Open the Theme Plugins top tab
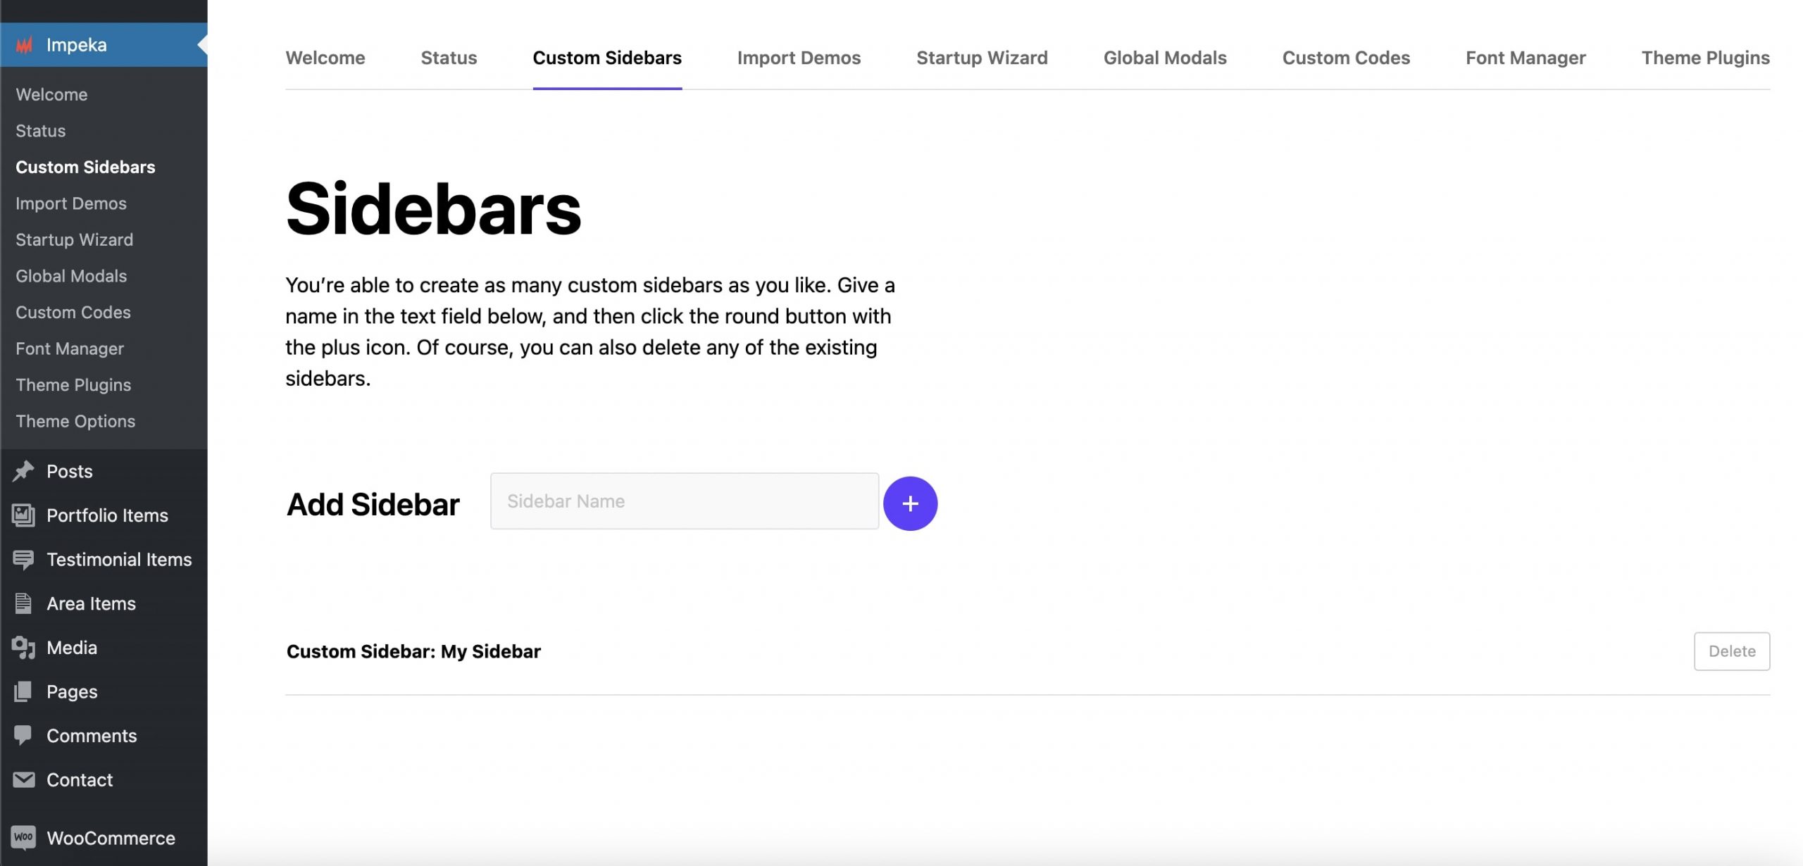 coord(1704,58)
